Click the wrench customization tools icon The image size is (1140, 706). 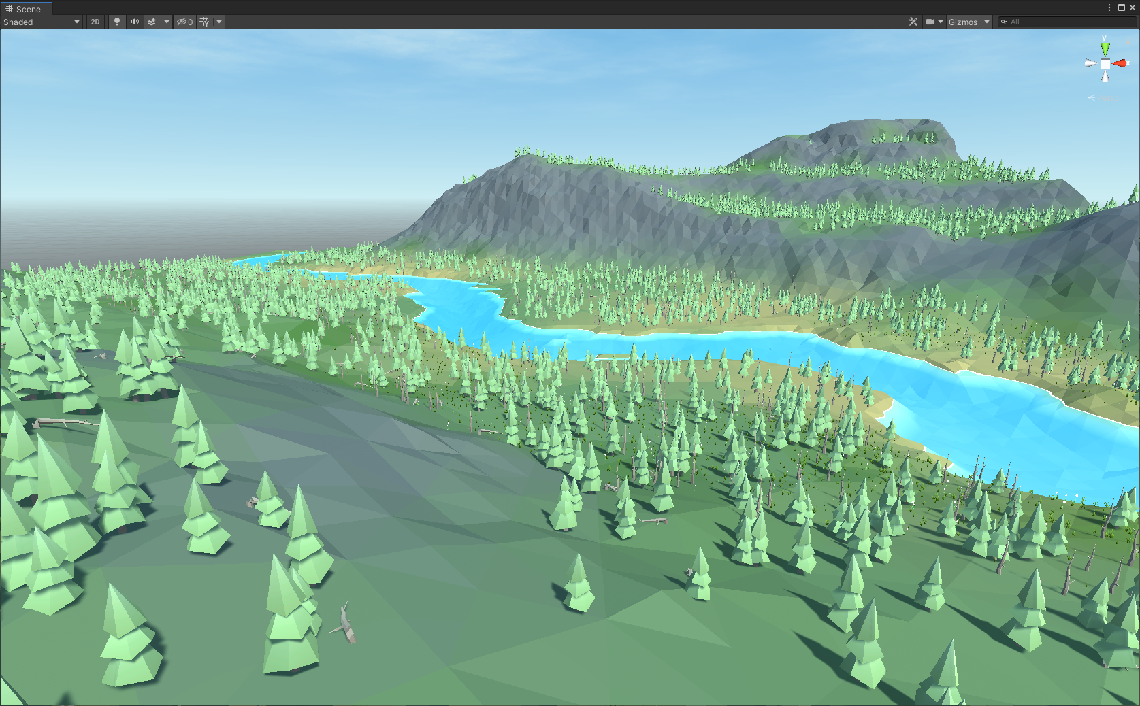[913, 22]
